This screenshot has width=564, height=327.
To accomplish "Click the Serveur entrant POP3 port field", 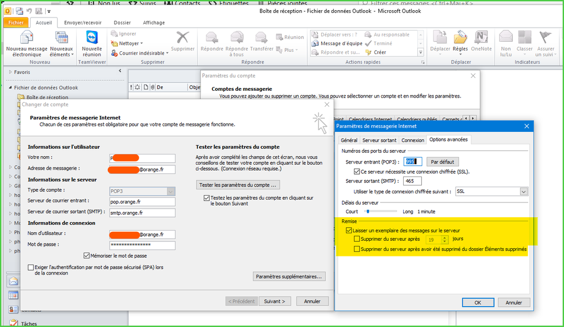I will (412, 162).
